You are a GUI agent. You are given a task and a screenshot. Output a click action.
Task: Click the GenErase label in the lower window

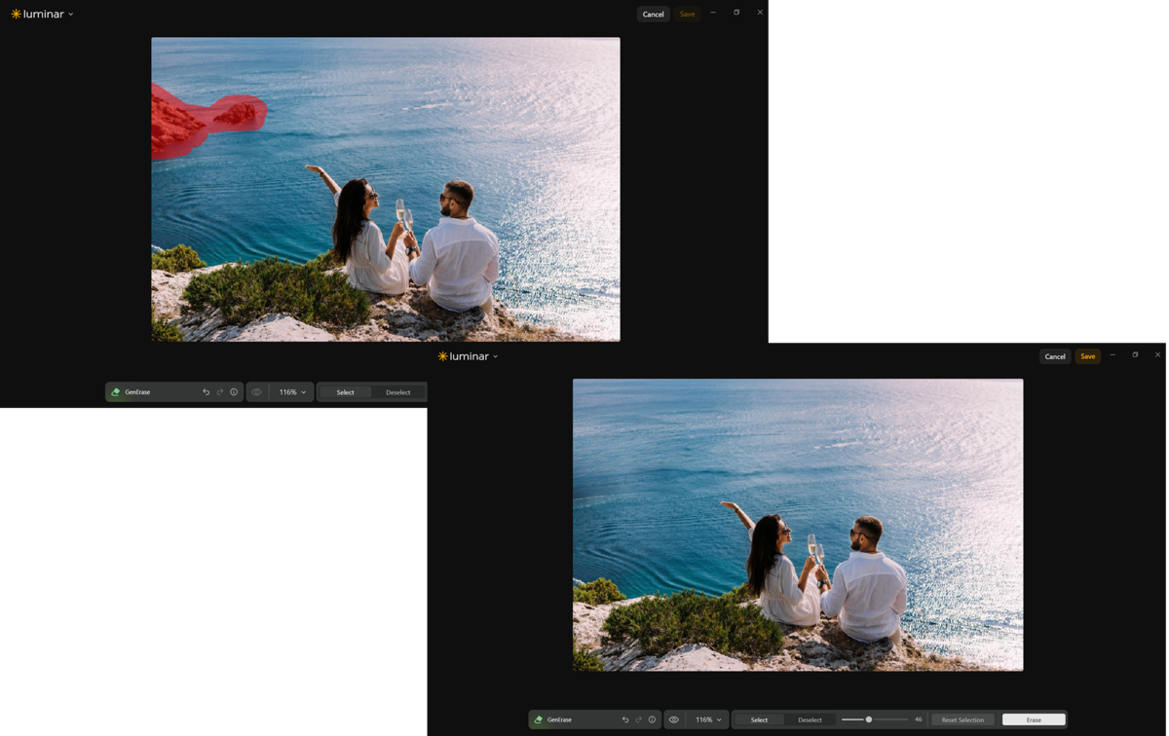click(559, 719)
